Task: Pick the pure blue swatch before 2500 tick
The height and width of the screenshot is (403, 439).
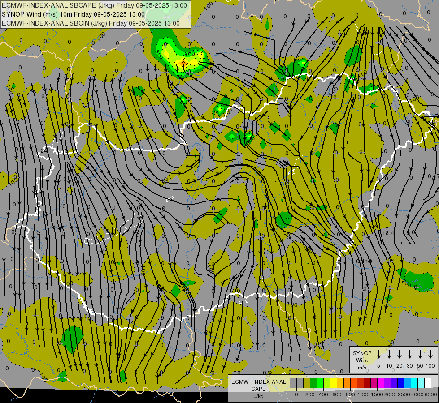Action: (401, 383)
